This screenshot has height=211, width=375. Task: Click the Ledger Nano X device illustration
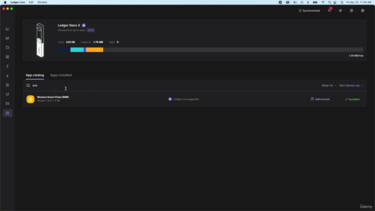coord(40,40)
